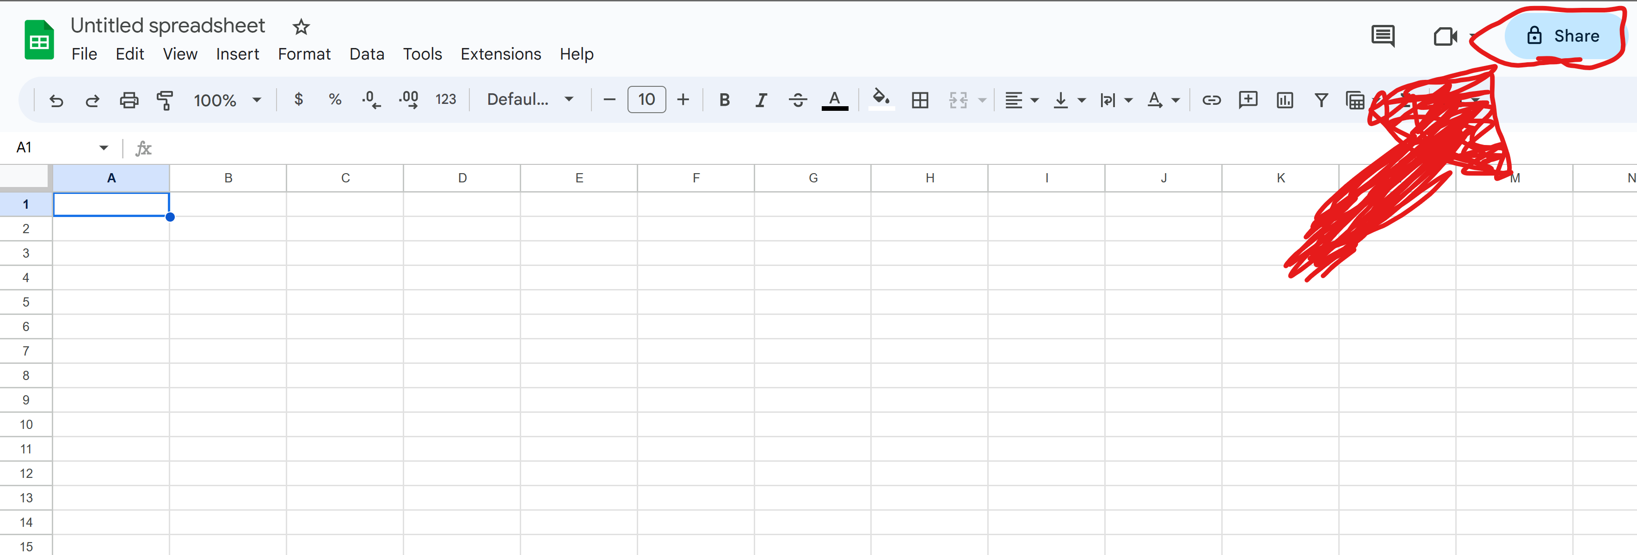
Task: Open comment history icon
Action: coord(1382,36)
